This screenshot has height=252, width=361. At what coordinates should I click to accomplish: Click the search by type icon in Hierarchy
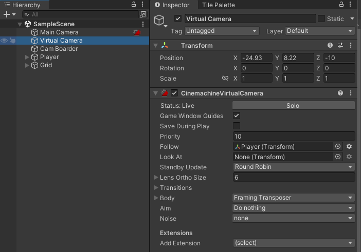(x=143, y=14)
